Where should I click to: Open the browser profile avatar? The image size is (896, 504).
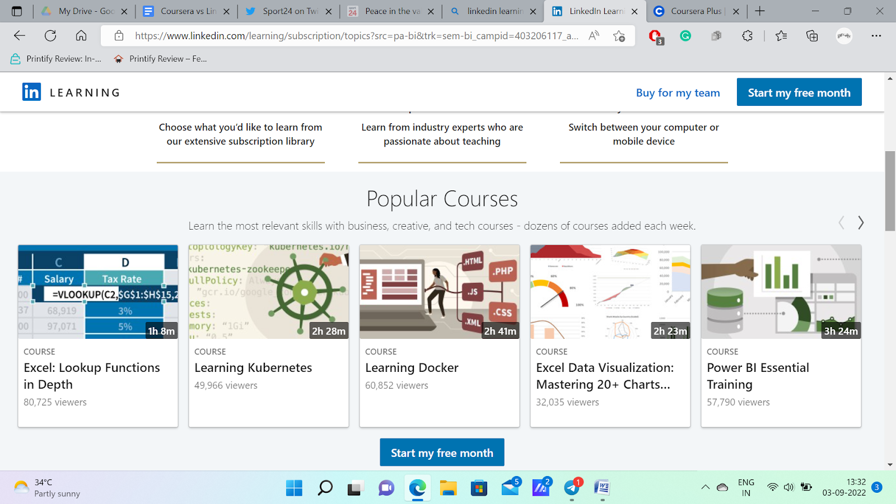844,36
